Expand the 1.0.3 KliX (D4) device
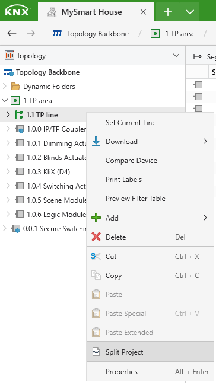 [x=8, y=172]
